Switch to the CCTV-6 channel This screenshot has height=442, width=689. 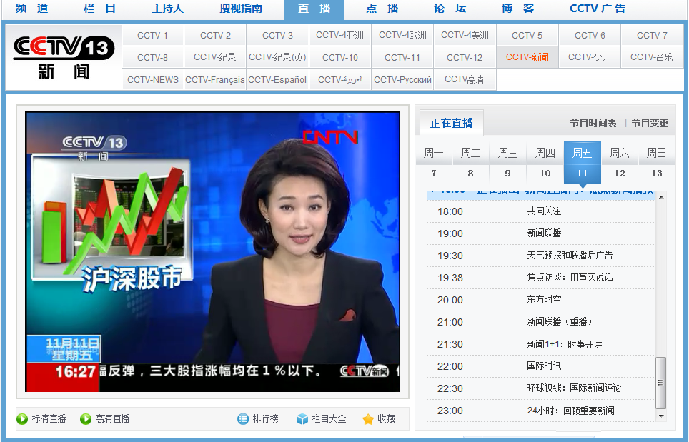coord(590,35)
